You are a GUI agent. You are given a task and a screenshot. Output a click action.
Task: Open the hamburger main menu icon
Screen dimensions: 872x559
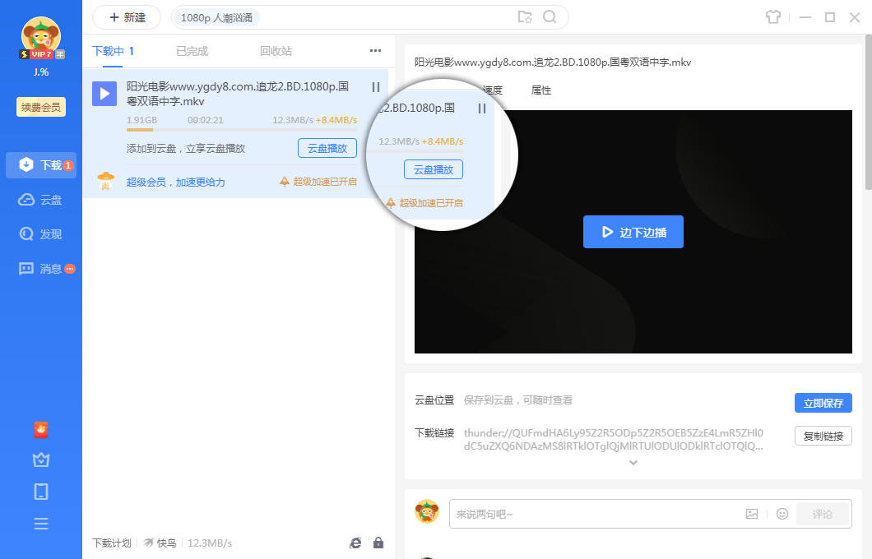[x=41, y=524]
